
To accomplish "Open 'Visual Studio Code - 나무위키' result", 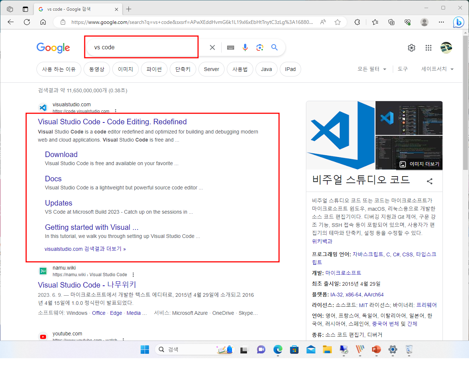I will pyautogui.click(x=87, y=285).
